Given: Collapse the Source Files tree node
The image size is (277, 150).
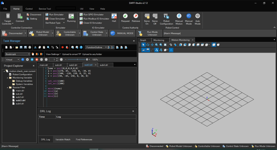Looking at the screenshot, I should [7, 87].
